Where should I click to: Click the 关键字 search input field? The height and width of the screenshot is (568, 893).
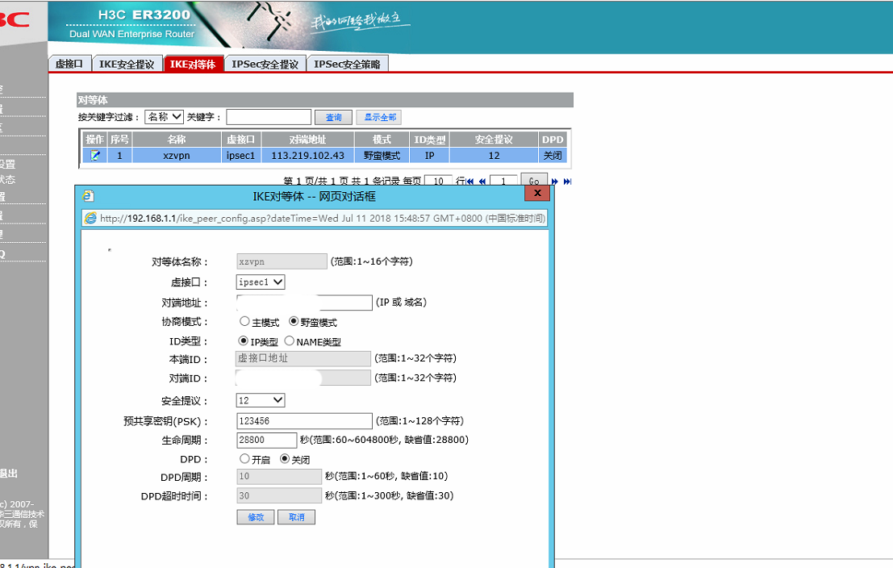pyautogui.click(x=269, y=117)
